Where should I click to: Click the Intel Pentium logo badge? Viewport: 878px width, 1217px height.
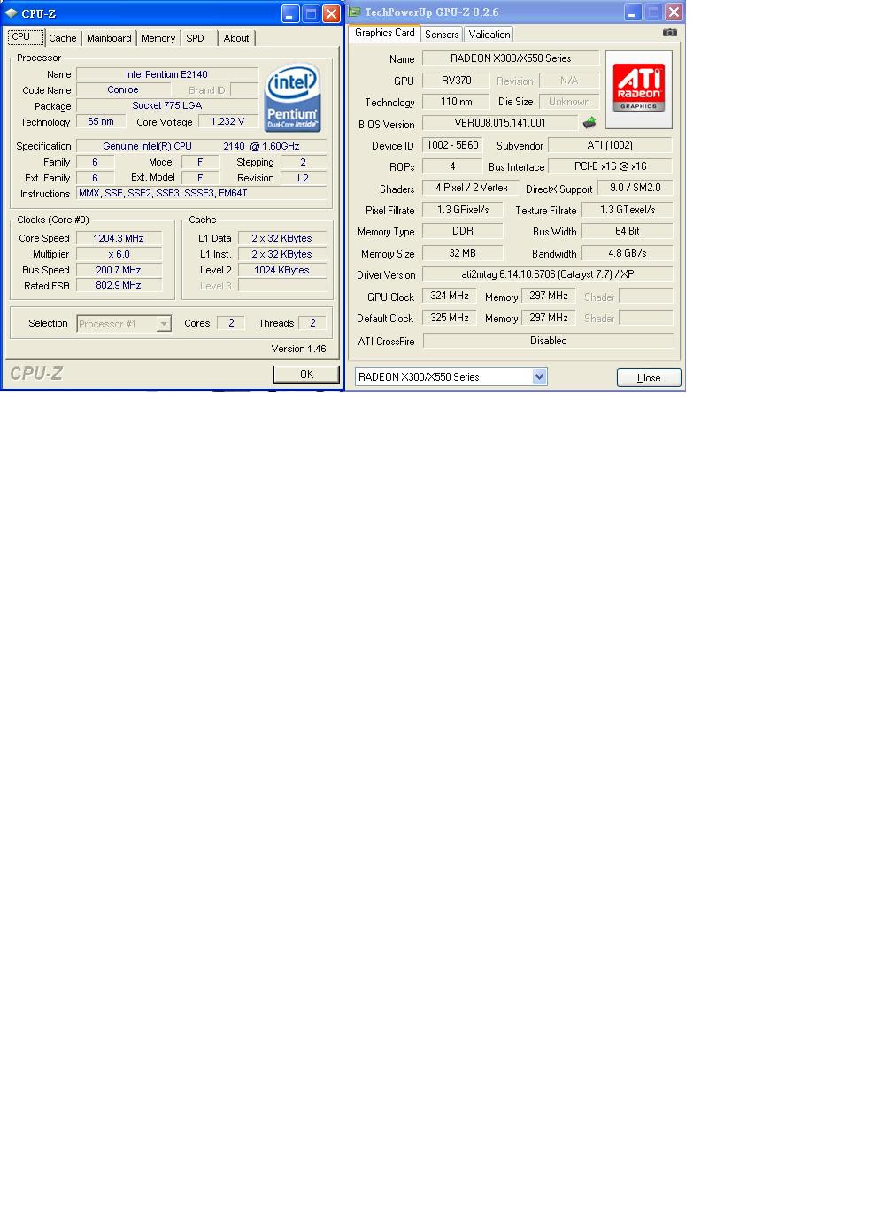pos(292,98)
